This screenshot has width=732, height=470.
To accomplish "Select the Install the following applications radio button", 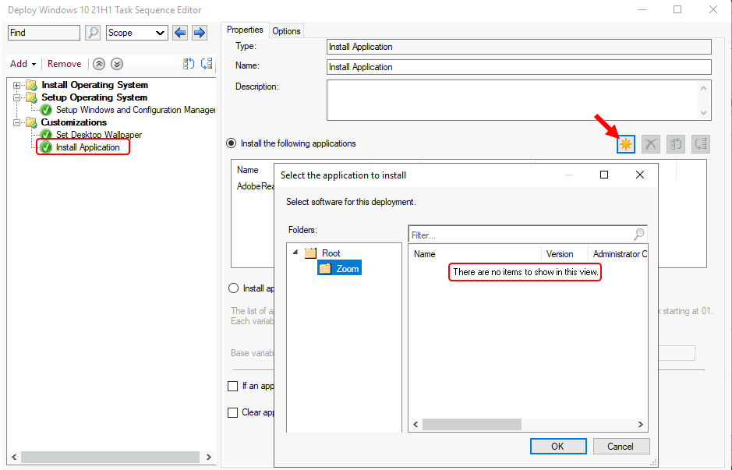I will 231,143.
